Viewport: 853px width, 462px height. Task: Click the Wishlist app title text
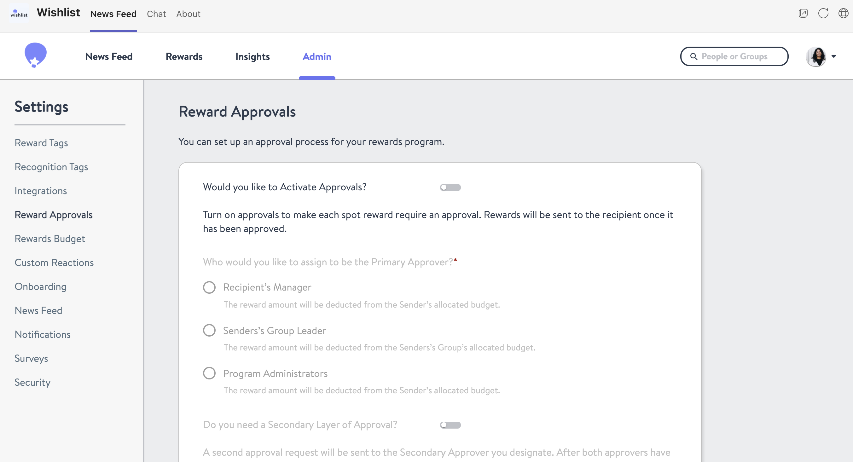pyautogui.click(x=58, y=13)
